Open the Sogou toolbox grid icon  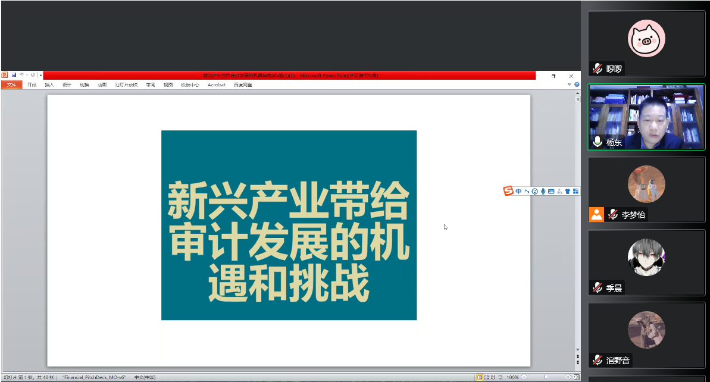(575, 191)
